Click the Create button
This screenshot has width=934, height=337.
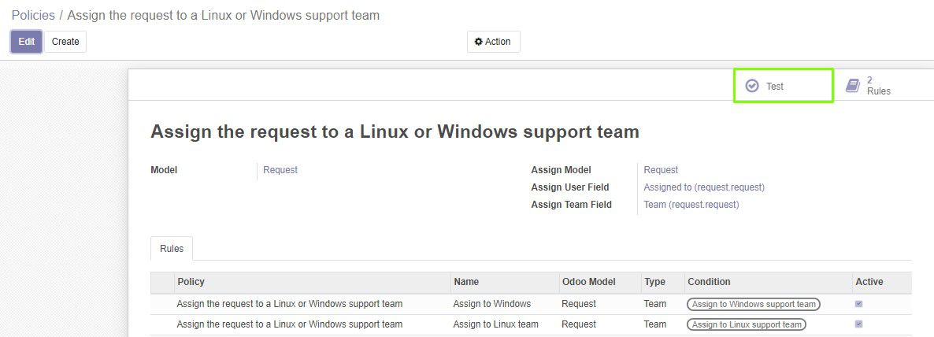[65, 42]
